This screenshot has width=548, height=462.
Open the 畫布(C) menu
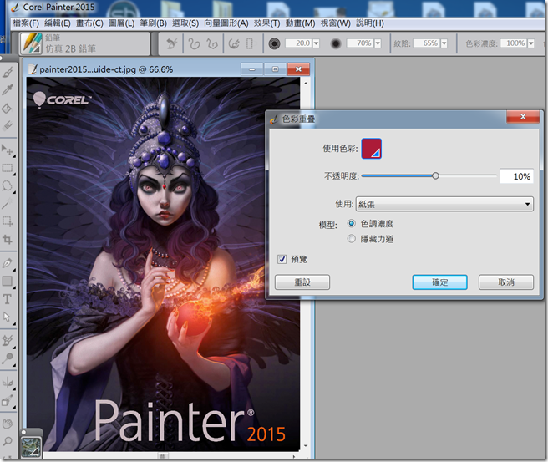(89, 23)
